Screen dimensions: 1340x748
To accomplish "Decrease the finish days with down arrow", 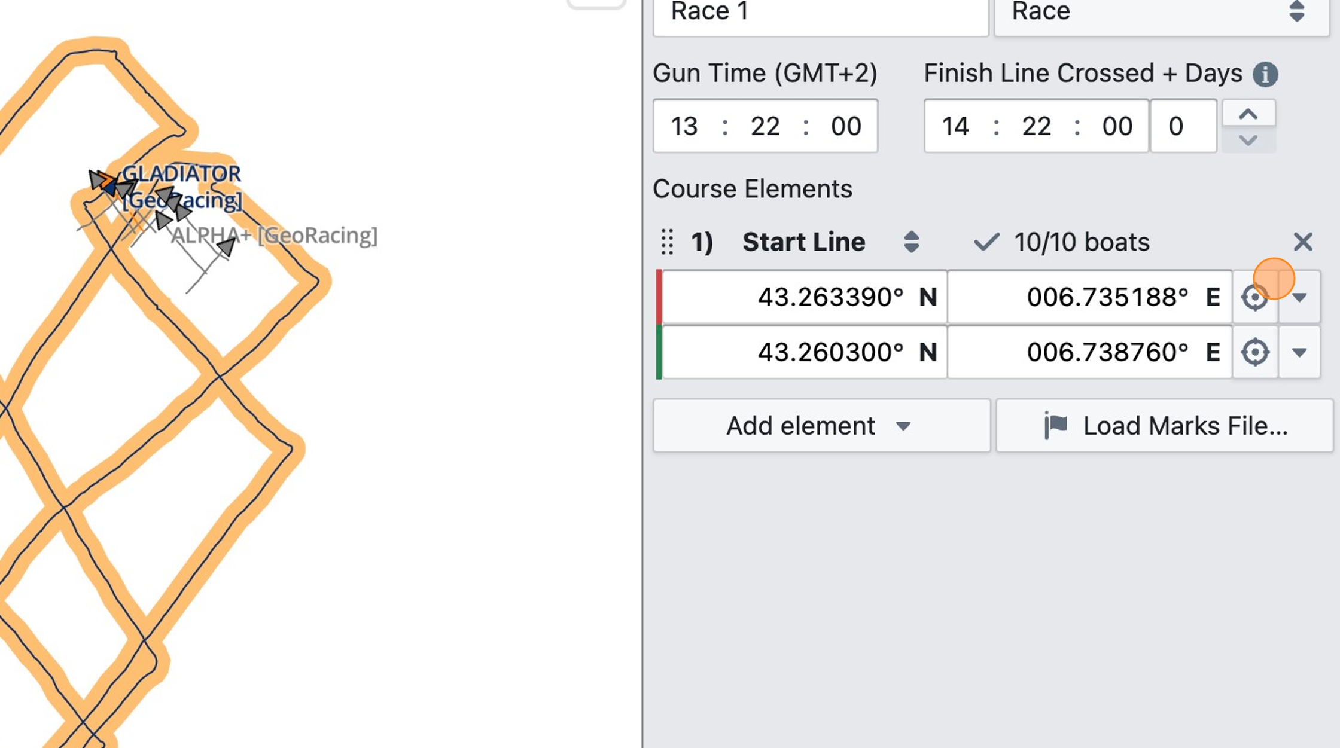I will click(x=1248, y=140).
